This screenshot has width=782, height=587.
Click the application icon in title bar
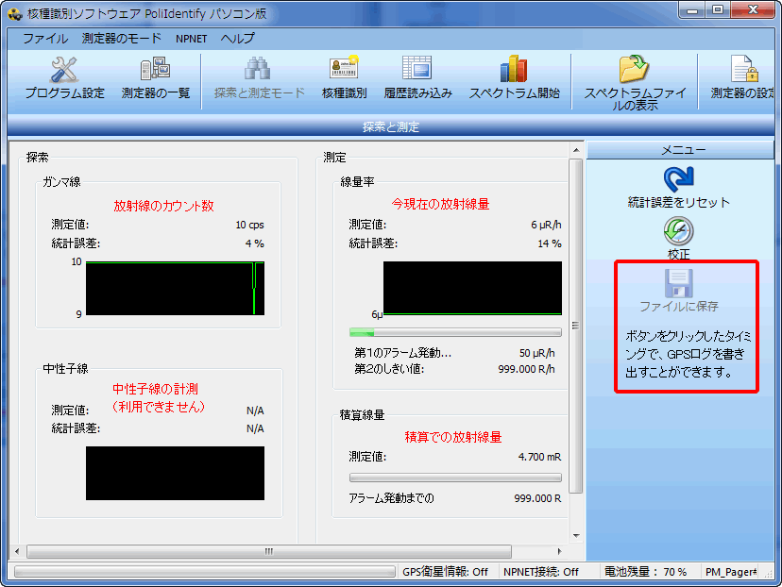pos(15,13)
